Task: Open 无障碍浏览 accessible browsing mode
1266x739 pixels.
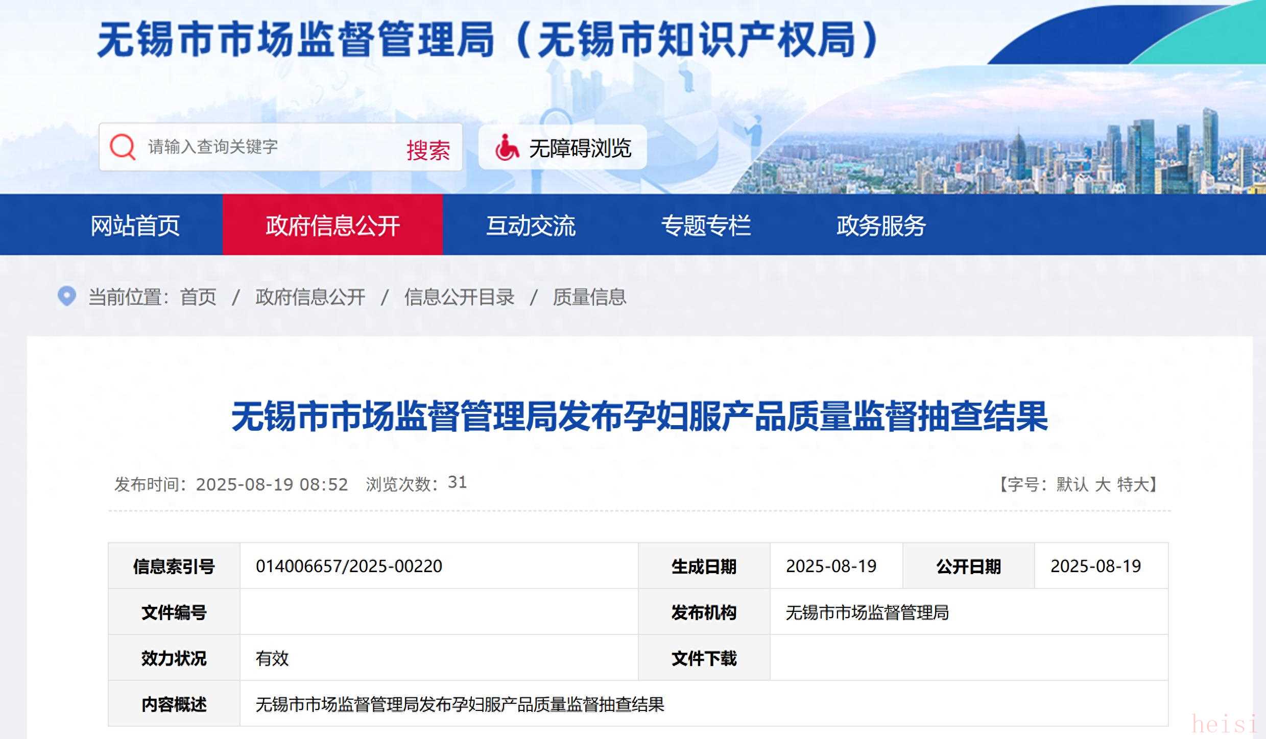Action: (563, 147)
